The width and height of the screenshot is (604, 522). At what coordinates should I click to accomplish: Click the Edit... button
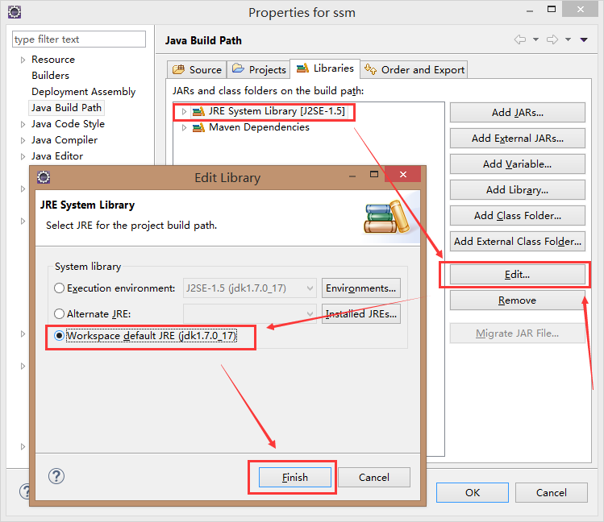pos(518,274)
